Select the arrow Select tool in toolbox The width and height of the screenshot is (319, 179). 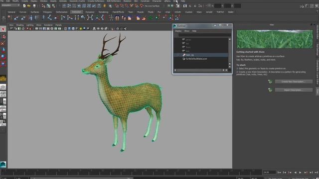point(3,29)
